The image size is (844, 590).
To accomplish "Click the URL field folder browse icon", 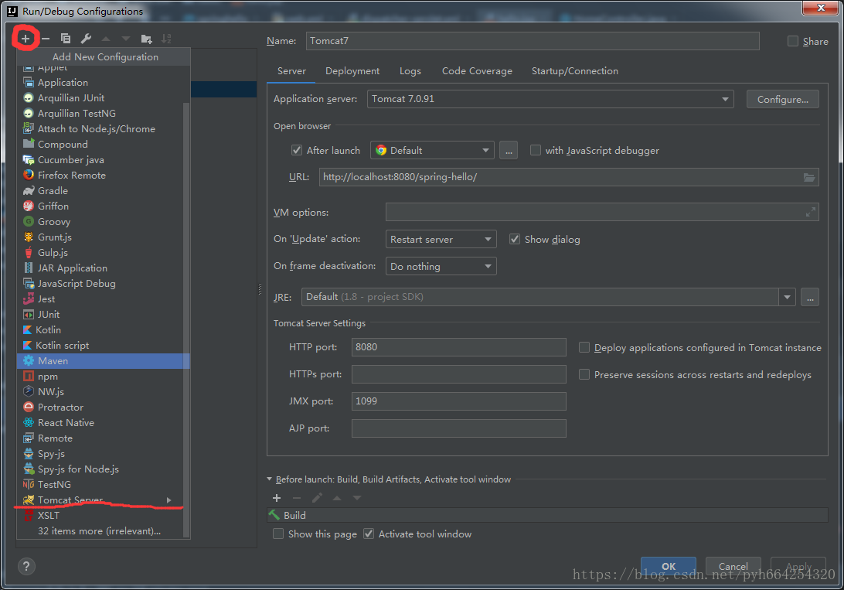I will point(809,177).
